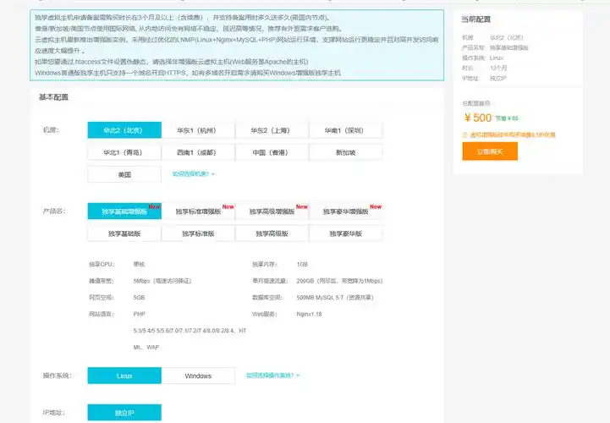Select the 华北2（北京） data center option
The width and height of the screenshot is (610, 423).
124,130
